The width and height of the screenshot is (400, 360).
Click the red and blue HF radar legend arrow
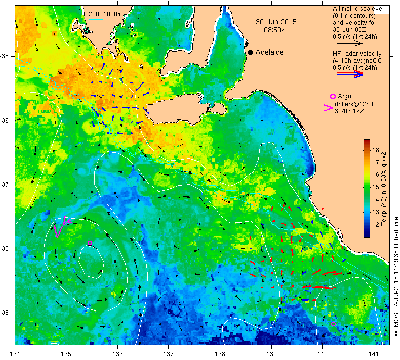pyautogui.click(x=350, y=74)
